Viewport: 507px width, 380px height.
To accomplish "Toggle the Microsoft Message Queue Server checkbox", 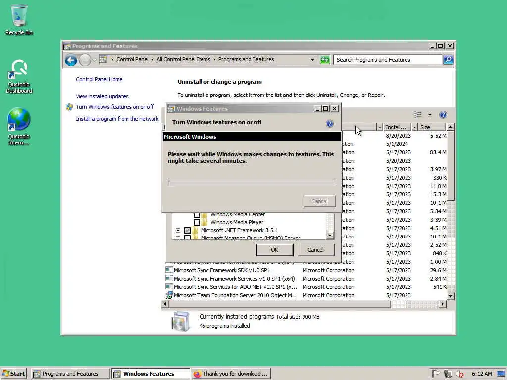I will 187,238.
